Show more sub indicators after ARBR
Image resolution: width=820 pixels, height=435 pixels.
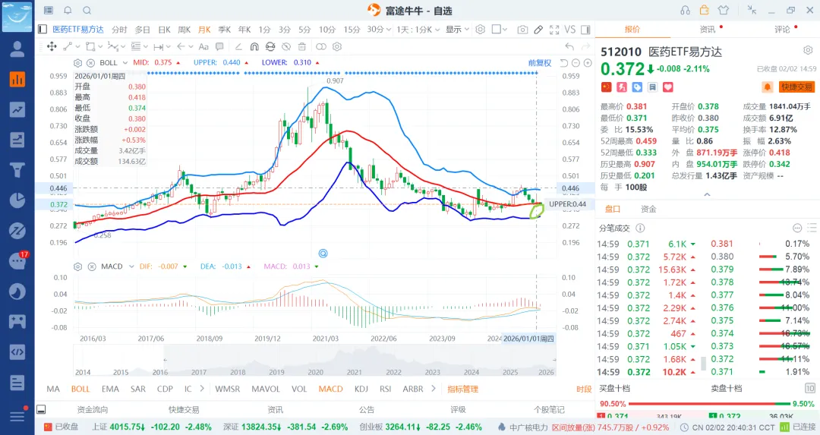click(x=433, y=389)
